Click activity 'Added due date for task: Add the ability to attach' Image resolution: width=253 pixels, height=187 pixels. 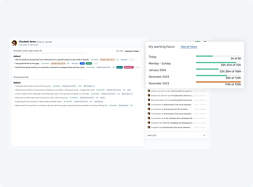click(x=172, y=91)
